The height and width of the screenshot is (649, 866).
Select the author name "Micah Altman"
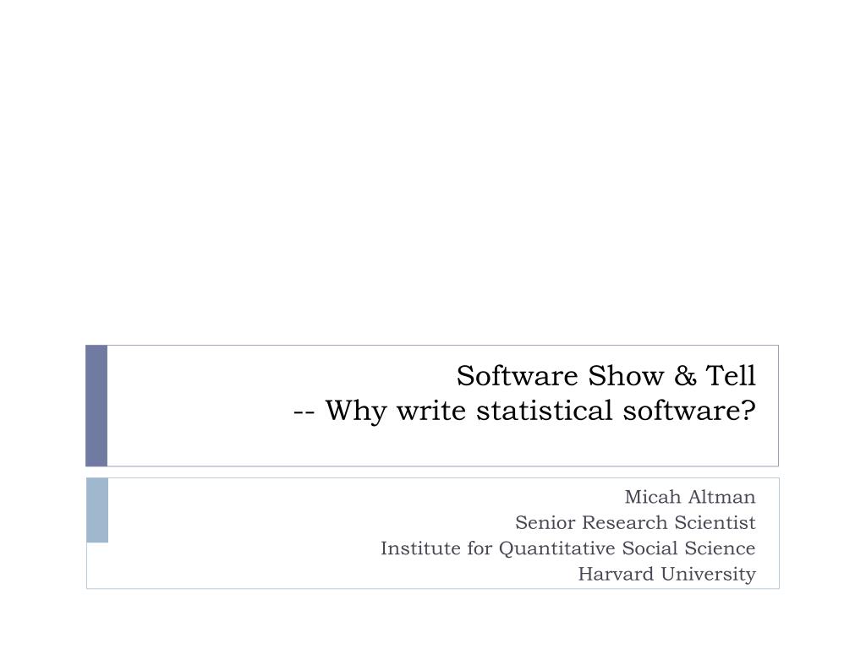[690, 497]
